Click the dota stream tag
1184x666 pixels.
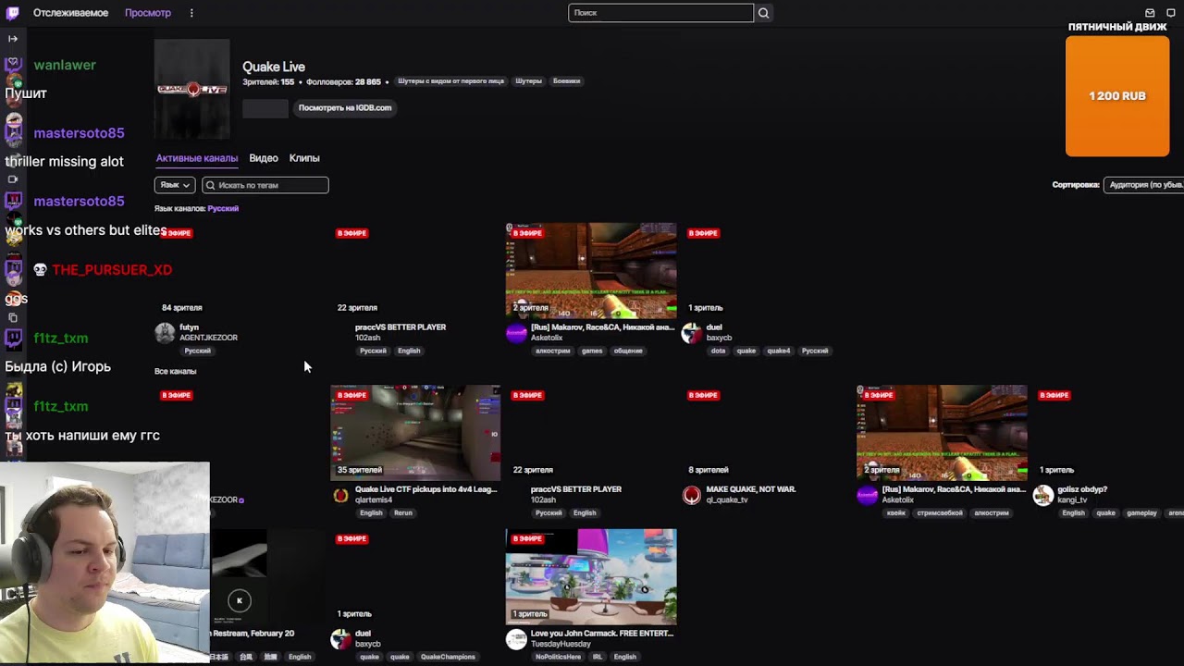[x=718, y=351]
